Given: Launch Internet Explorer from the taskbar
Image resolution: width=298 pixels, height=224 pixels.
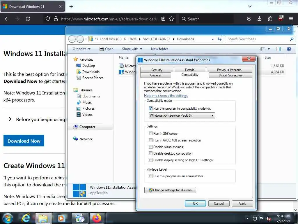Looking at the screenshot, I should click(x=26, y=218).
